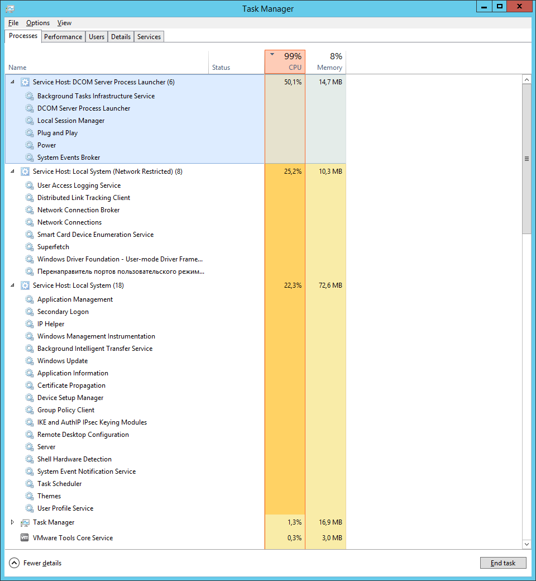Open the View menu
The width and height of the screenshot is (536, 581).
point(64,23)
